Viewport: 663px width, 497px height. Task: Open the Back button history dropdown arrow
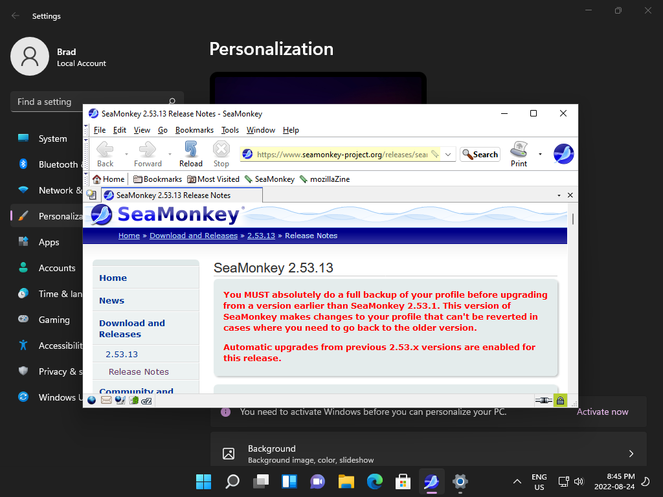click(x=126, y=154)
